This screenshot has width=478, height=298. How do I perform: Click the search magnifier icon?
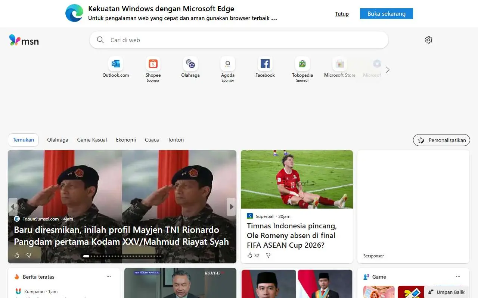pyautogui.click(x=100, y=40)
